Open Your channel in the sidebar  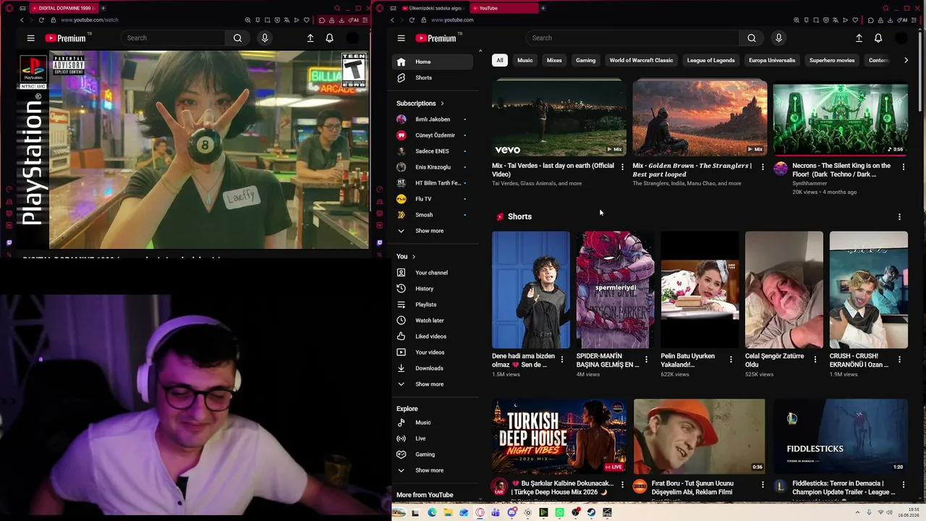coord(433,273)
